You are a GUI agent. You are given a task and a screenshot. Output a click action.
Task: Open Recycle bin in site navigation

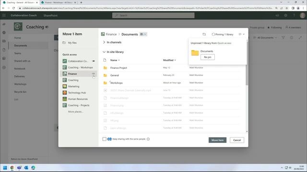coord(20,92)
